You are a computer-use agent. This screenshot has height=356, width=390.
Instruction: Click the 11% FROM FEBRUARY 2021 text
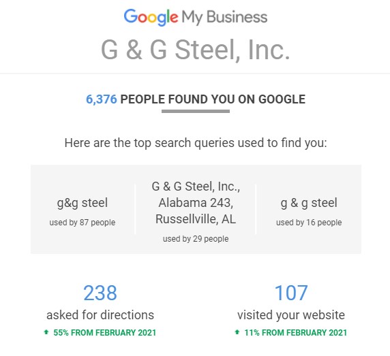(296, 333)
